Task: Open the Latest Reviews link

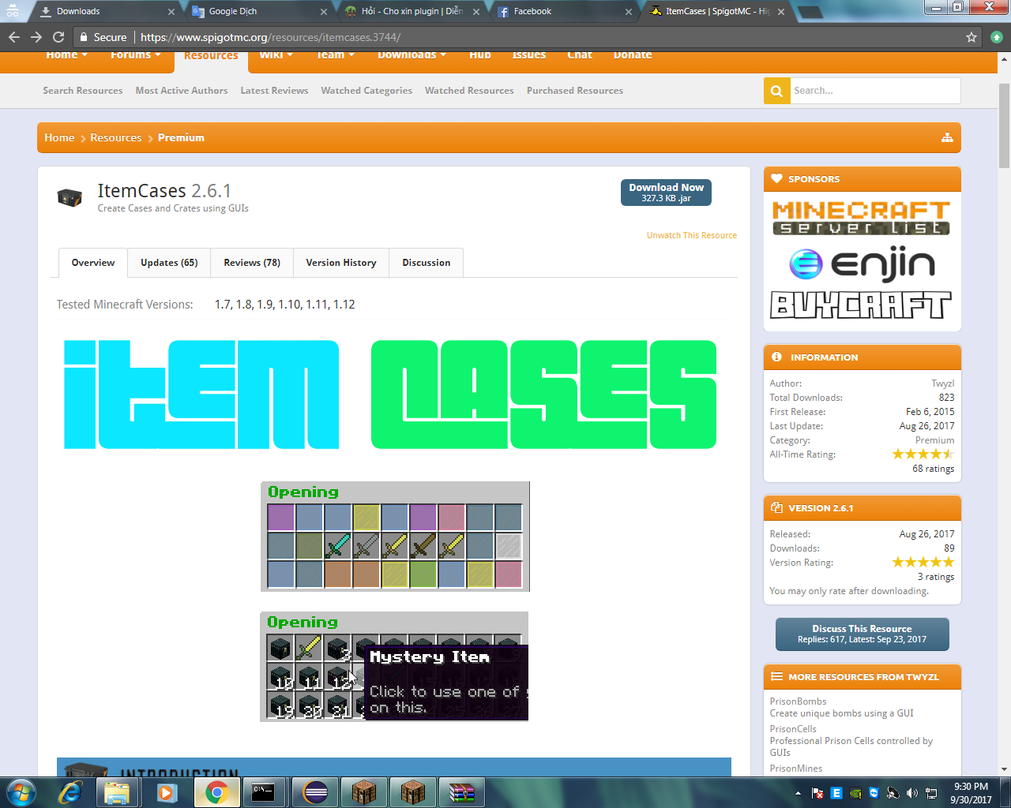Action: 274,91
